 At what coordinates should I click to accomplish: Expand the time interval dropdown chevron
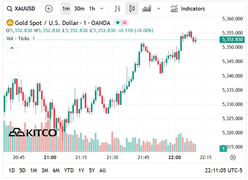click(102, 9)
